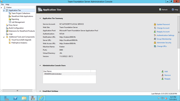Click the Change Account link
The height and width of the screenshot is (101, 180).
(163, 28)
